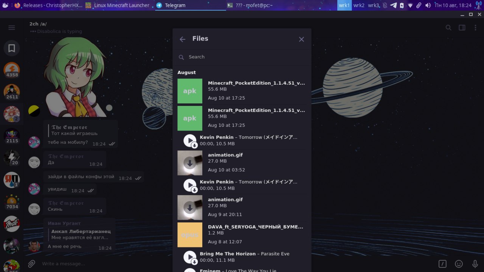484x272 pixels.
Task: Open the application menu at panel left
Action: 5,5
